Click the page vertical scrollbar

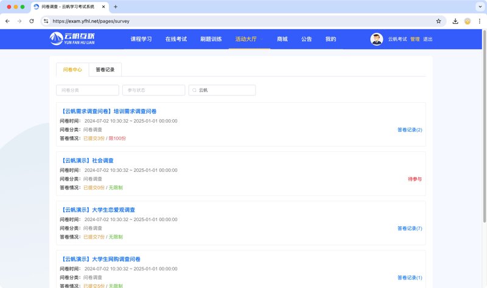[x=484, y=126]
